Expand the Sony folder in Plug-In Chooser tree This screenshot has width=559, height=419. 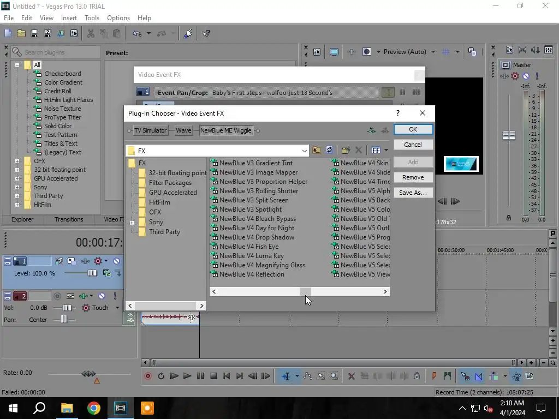[132, 223]
